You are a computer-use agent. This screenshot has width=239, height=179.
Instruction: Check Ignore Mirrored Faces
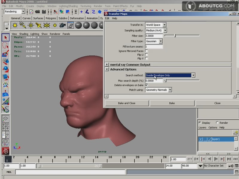click(146, 51)
